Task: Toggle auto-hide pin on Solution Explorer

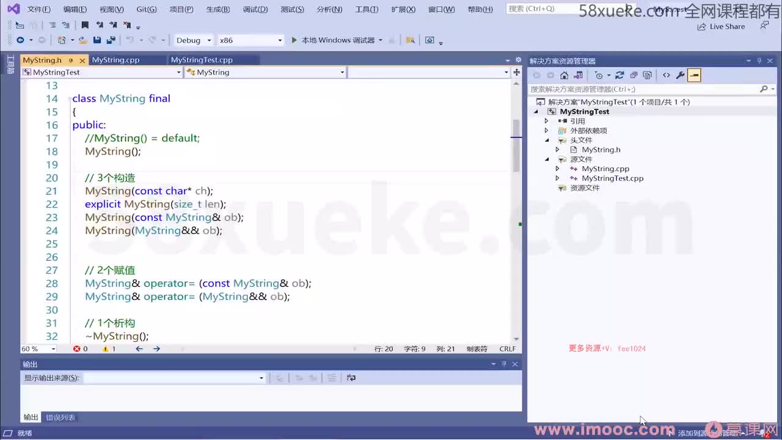Action: (x=759, y=61)
